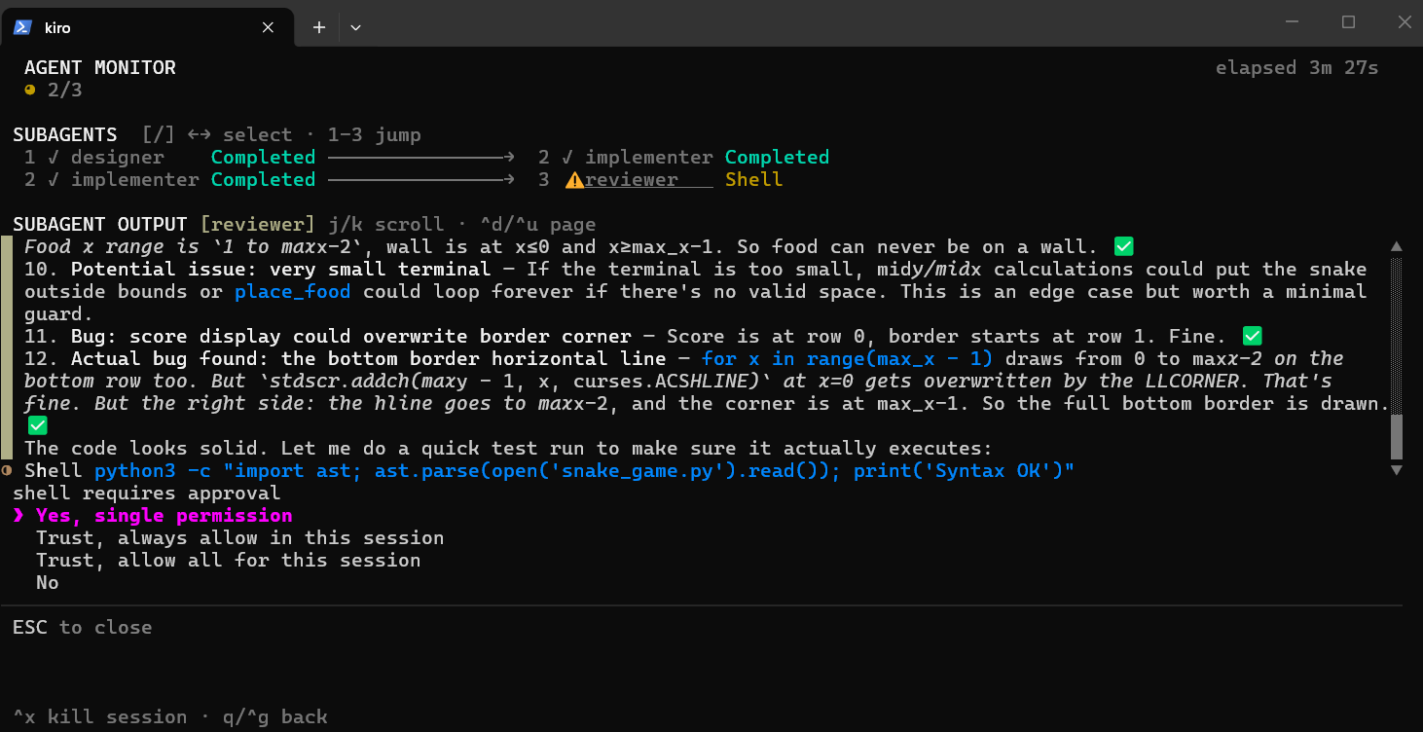Open a new tab with the plus button
The image size is (1423, 732).
click(x=319, y=27)
